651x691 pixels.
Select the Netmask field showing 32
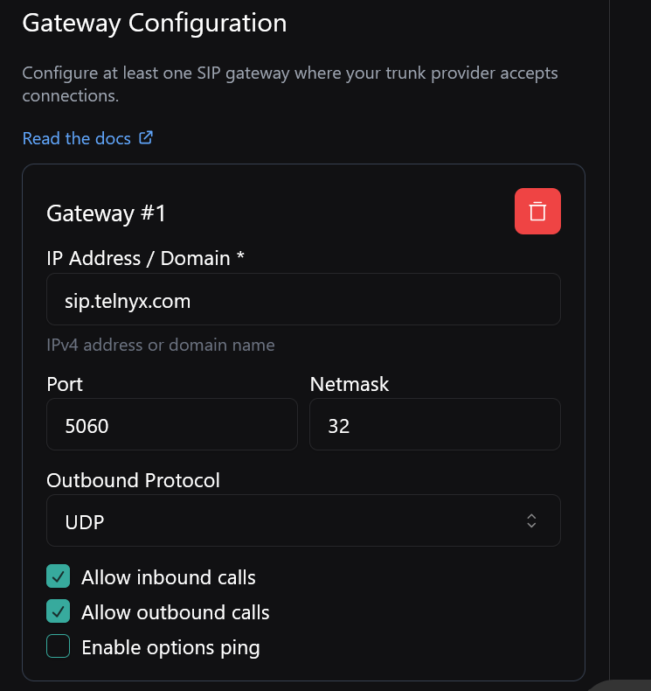(434, 425)
